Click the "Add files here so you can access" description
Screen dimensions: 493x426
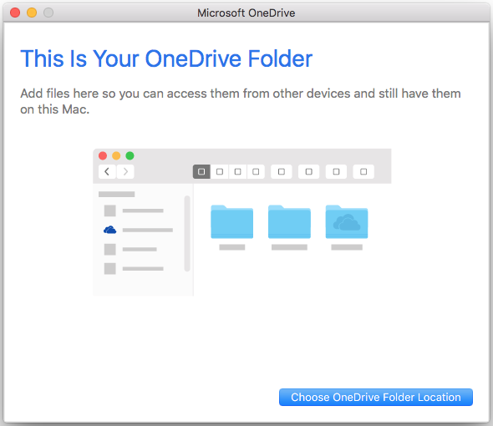pos(241,101)
